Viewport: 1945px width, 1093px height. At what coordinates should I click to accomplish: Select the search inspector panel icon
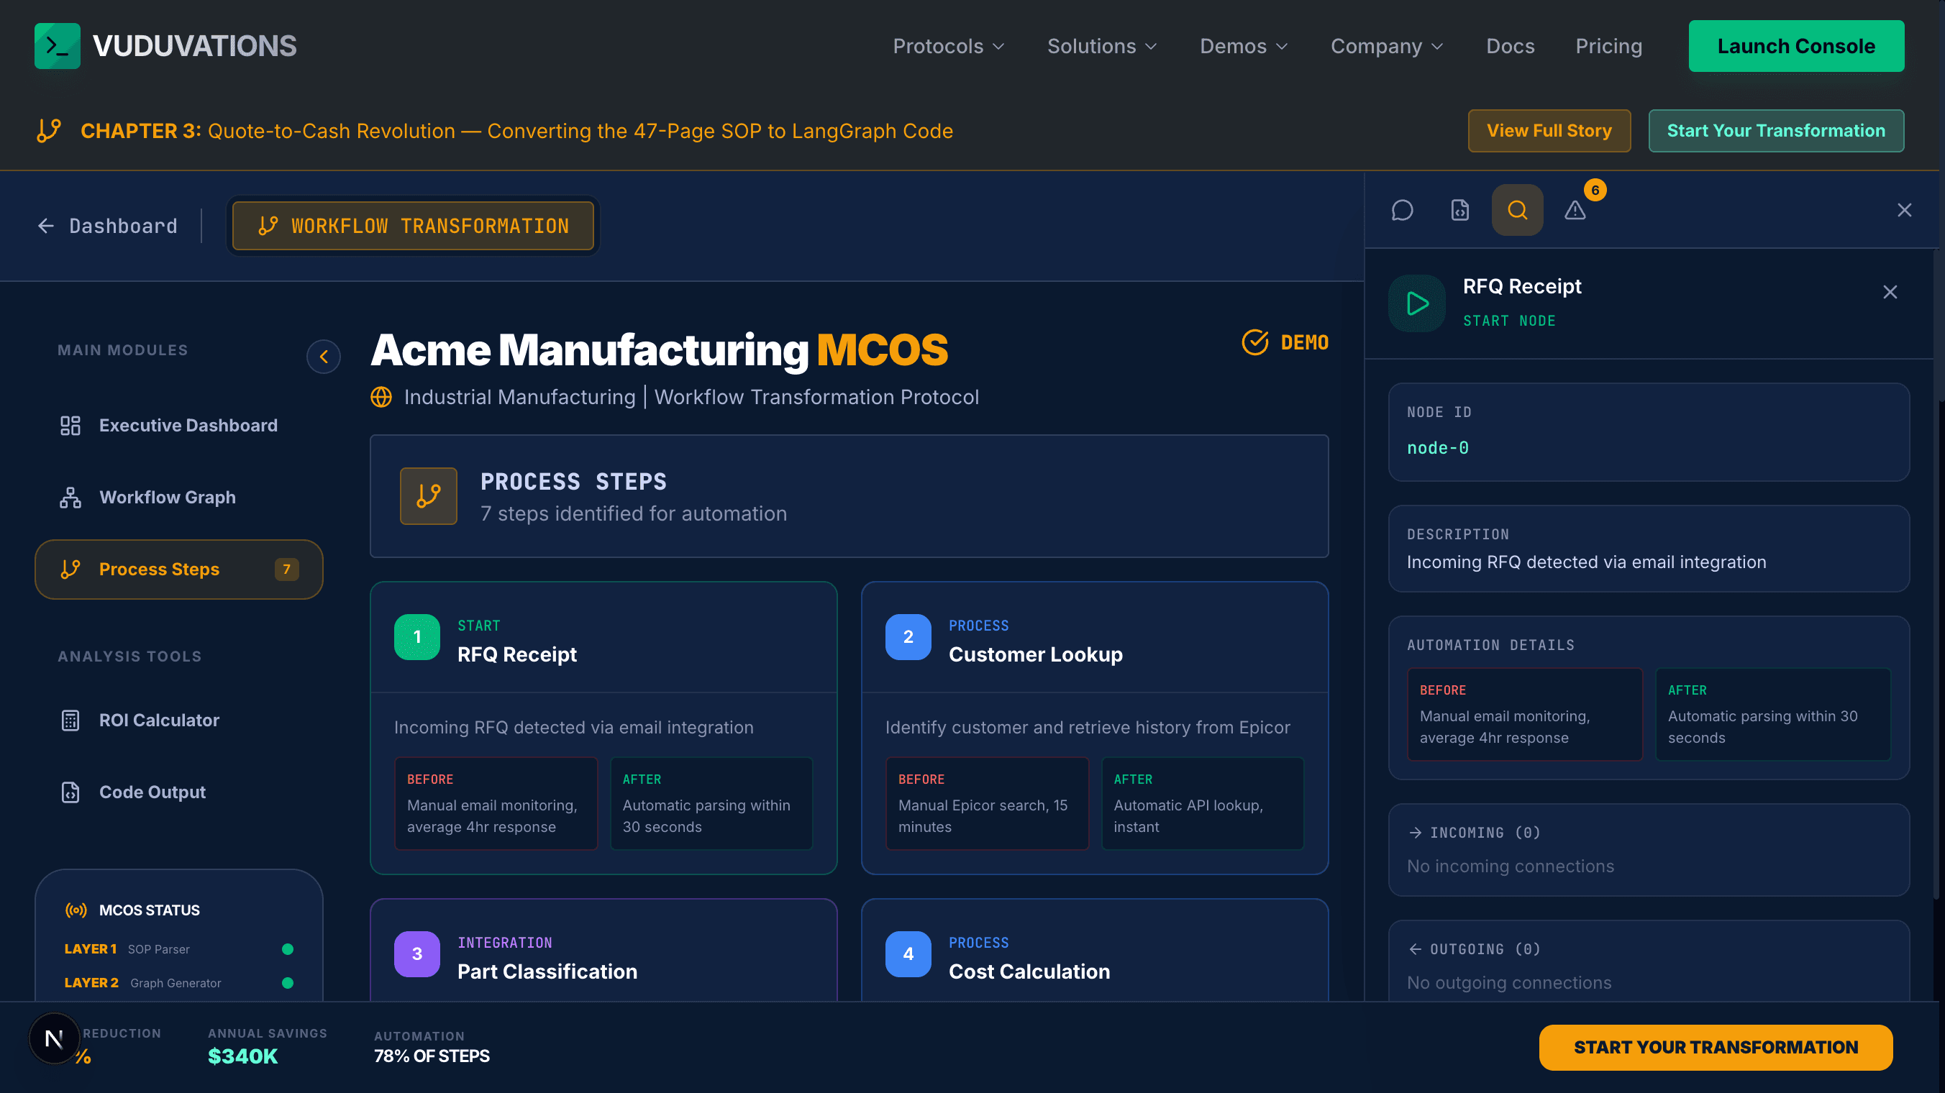tap(1518, 210)
